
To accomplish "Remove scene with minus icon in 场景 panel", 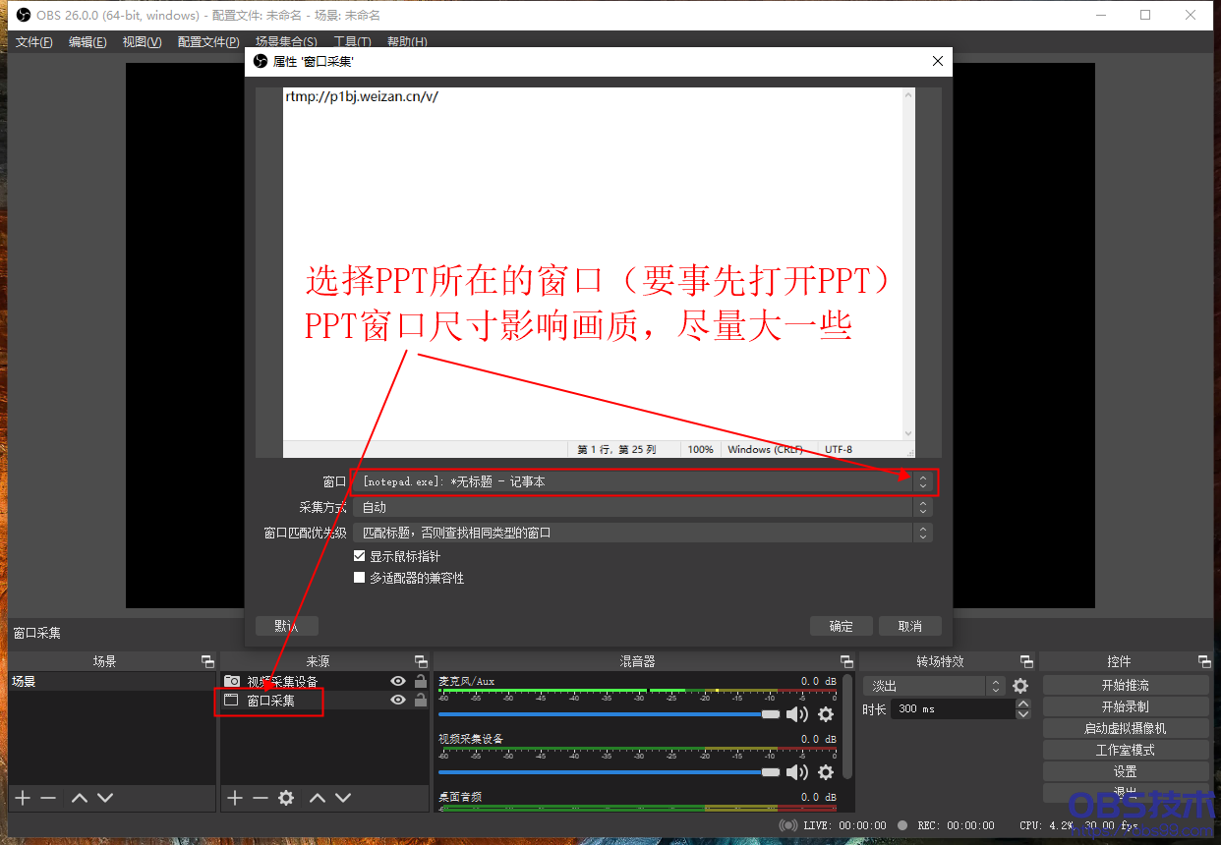I will (48, 798).
